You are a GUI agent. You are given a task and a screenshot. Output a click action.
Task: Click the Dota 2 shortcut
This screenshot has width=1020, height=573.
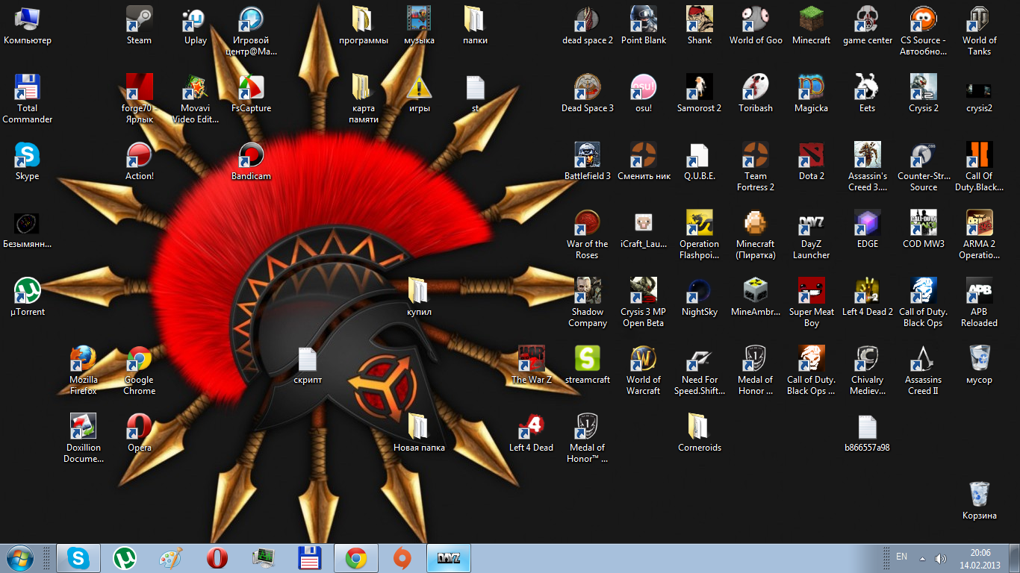coord(812,162)
